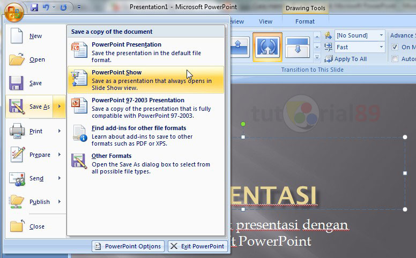Click the top-right round corner handle
Image resolution: width=416 pixels, height=258 pixels.
click(x=405, y=137)
